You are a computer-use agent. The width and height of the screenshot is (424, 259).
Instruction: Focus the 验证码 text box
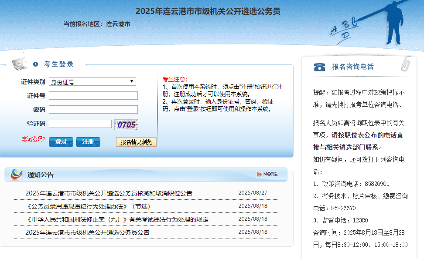pos(80,124)
